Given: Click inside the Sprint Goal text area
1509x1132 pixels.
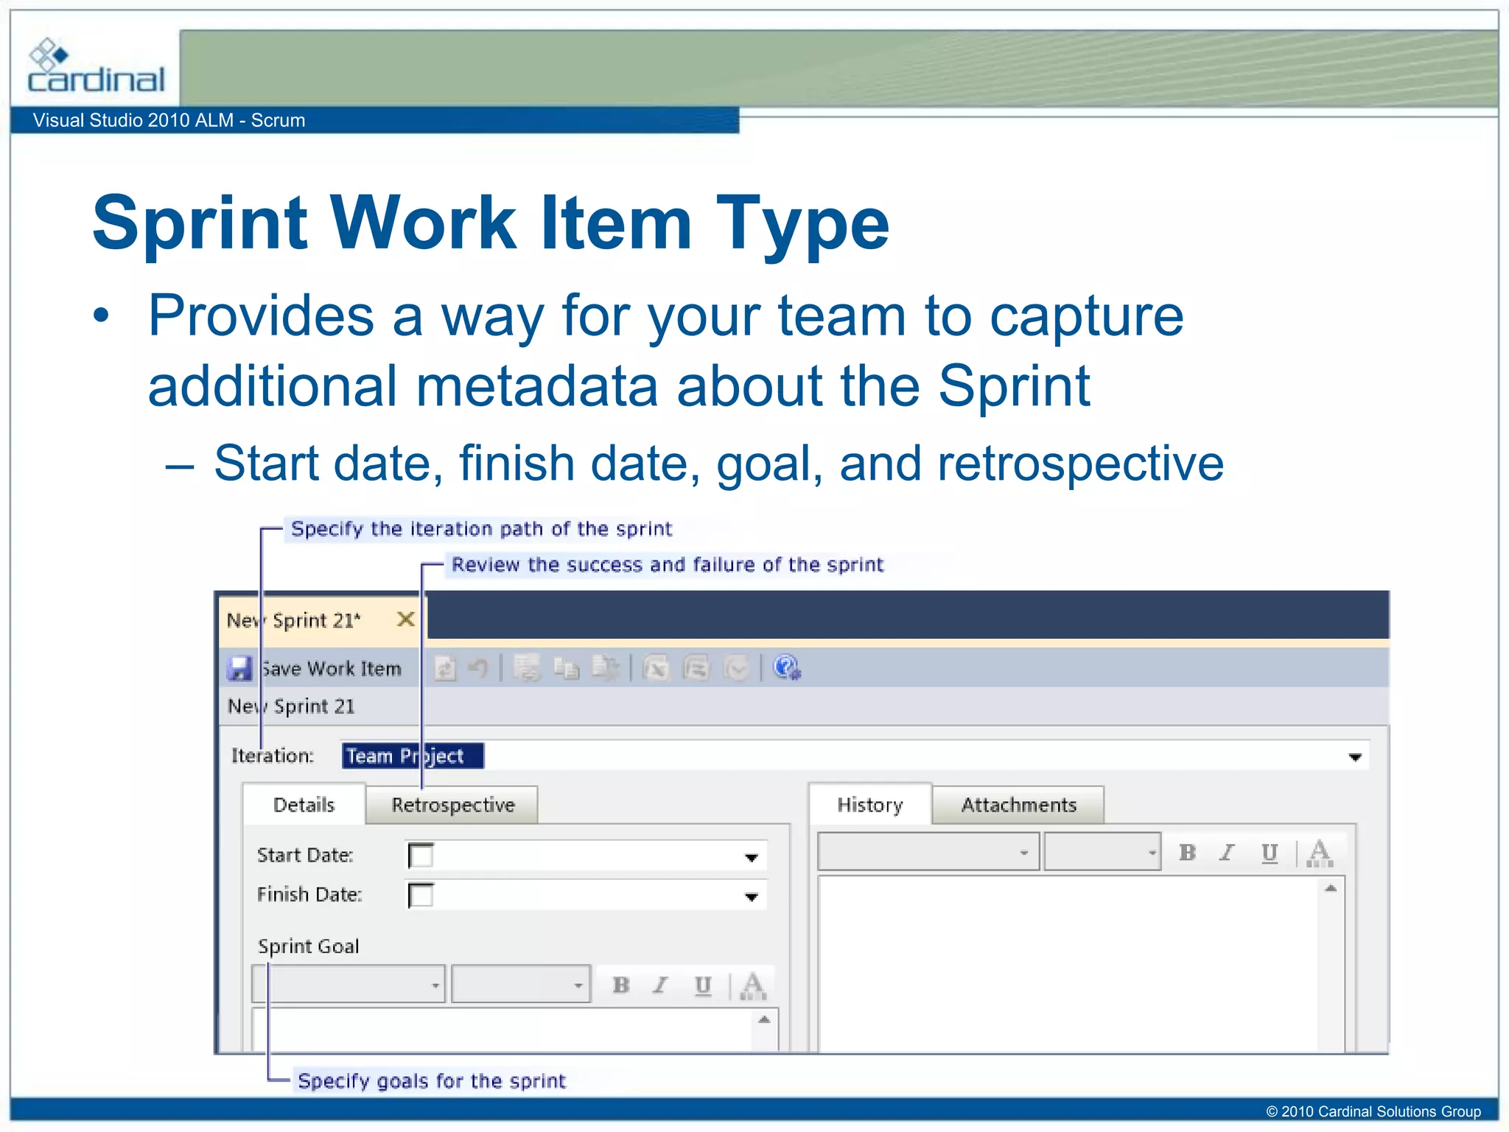Looking at the screenshot, I should (x=503, y=1029).
